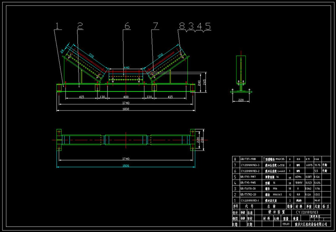The width and height of the screenshot is (336, 232).
Task: Select the 24 dimension on left inclined roller
Action: coord(62,51)
